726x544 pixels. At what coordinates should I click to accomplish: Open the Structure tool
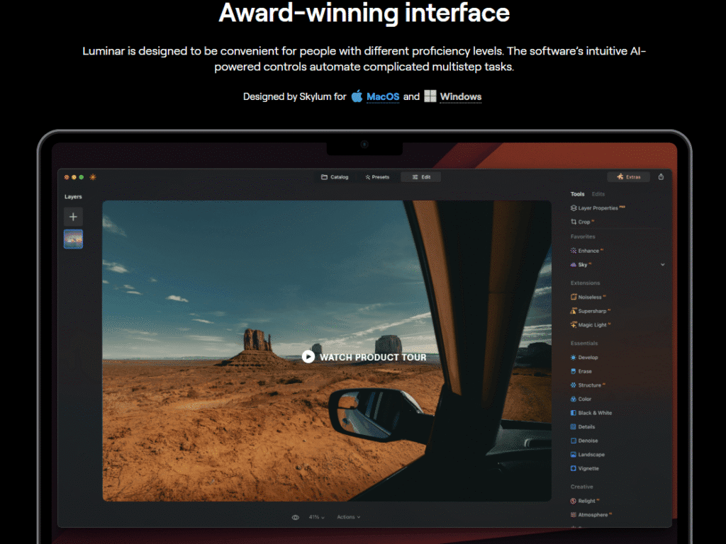588,385
